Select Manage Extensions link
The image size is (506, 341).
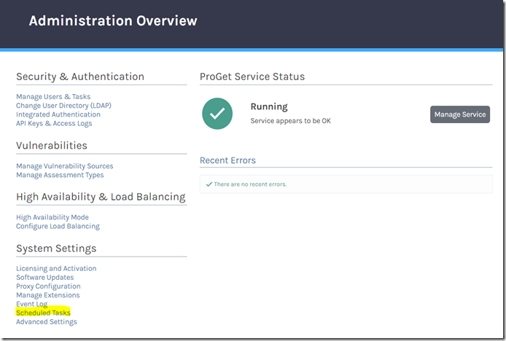48,295
